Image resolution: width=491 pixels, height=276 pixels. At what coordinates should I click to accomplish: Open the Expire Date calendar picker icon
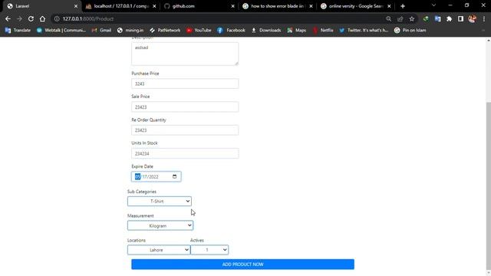point(174,176)
